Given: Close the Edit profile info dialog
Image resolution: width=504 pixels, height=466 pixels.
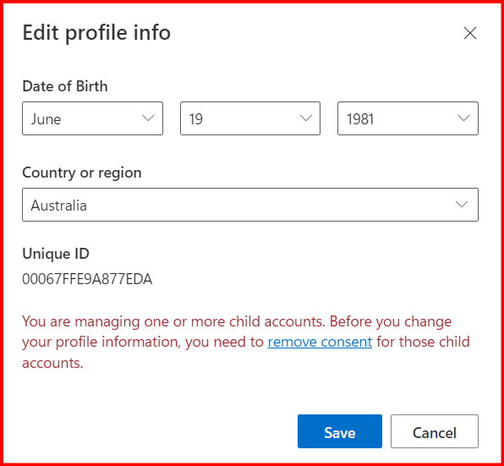Looking at the screenshot, I should click(x=470, y=33).
